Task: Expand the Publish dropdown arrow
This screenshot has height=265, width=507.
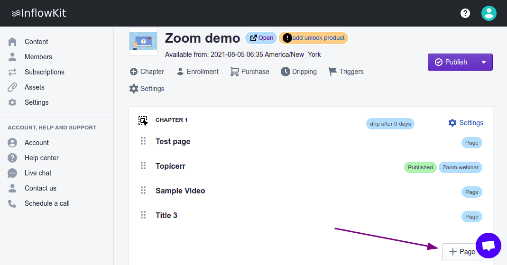Action: pos(483,62)
